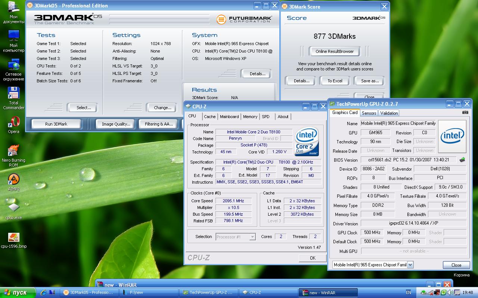Viewport: 478px width, 298px height.
Task: Open the GPU selection dropdown in GPU-Z
Action: coord(410,265)
